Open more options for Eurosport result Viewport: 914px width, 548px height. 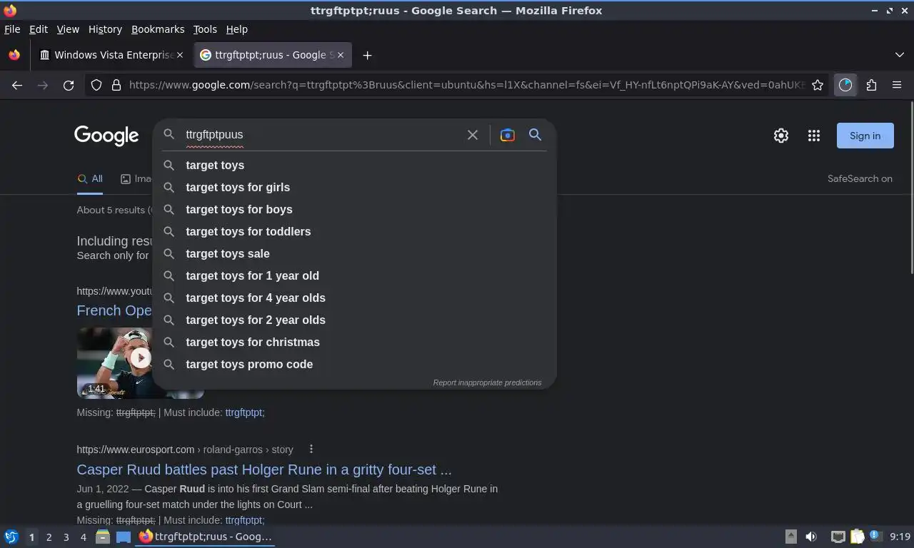click(311, 449)
